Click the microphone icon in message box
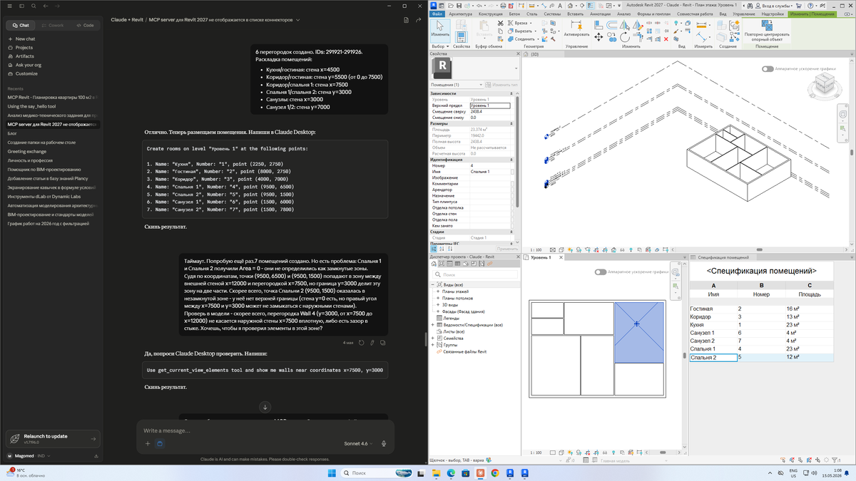This screenshot has height=481, width=856. [384, 443]
